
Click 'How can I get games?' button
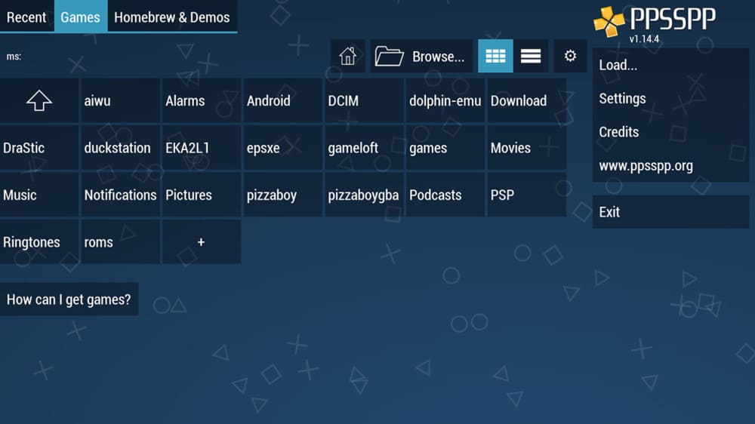click(69, 300)
